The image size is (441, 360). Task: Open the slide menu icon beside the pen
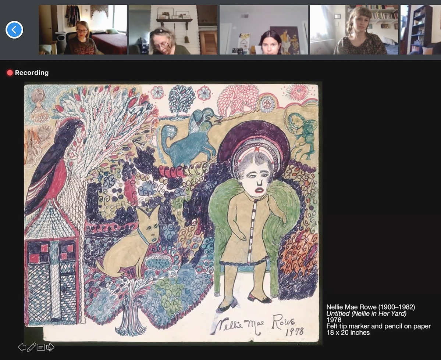click(41, 348)
